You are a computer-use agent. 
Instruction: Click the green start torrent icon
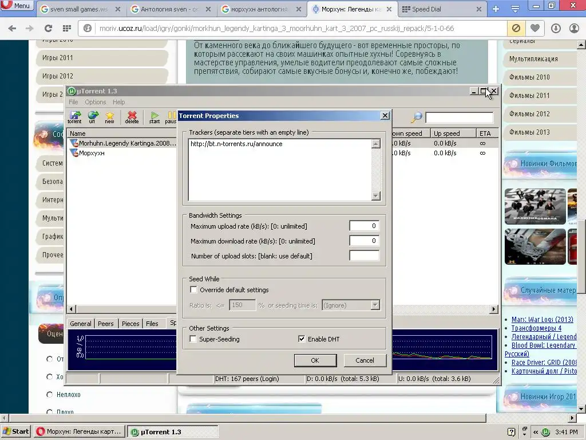[155, 117]
